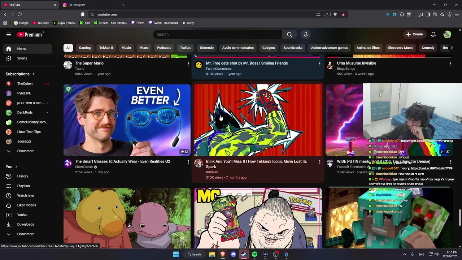Image resolution: width=462 pixels, height=260 pixels.
Task: Bookmark this page icon
Action: (x=83, y=14)
